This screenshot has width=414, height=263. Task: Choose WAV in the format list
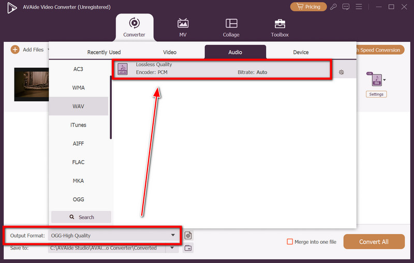(x=79, y=106)
